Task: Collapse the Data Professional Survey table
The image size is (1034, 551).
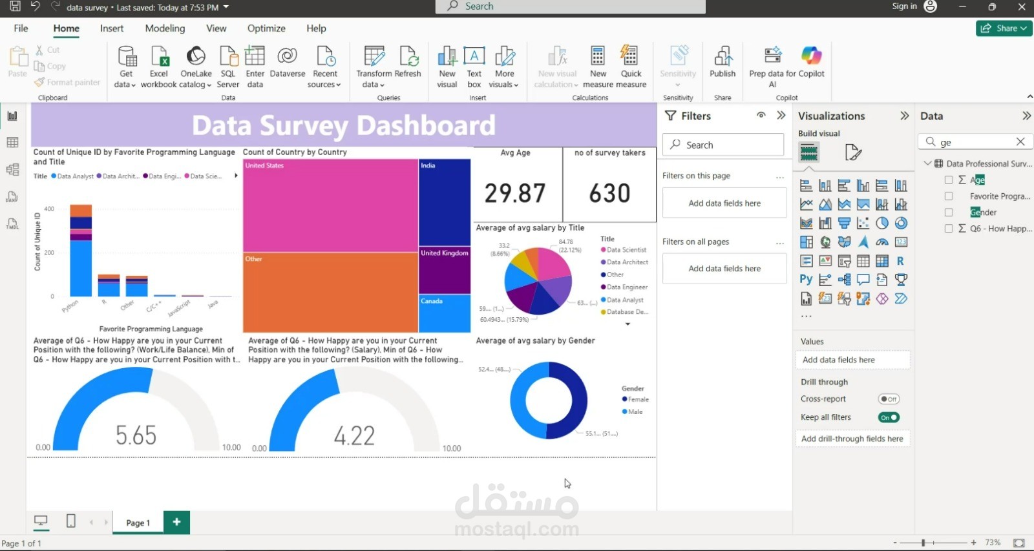Action: pos(927,163)
